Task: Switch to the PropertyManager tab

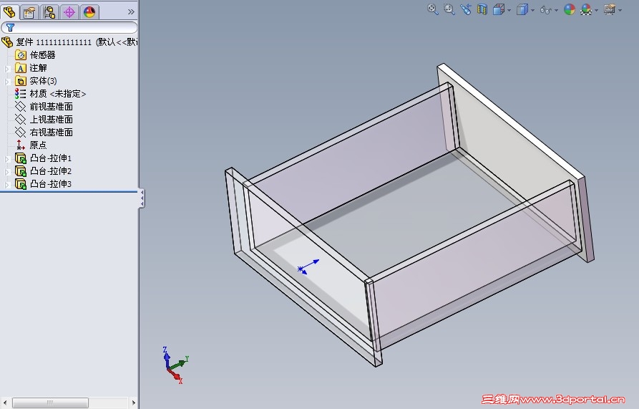Action: click(29, 12)
